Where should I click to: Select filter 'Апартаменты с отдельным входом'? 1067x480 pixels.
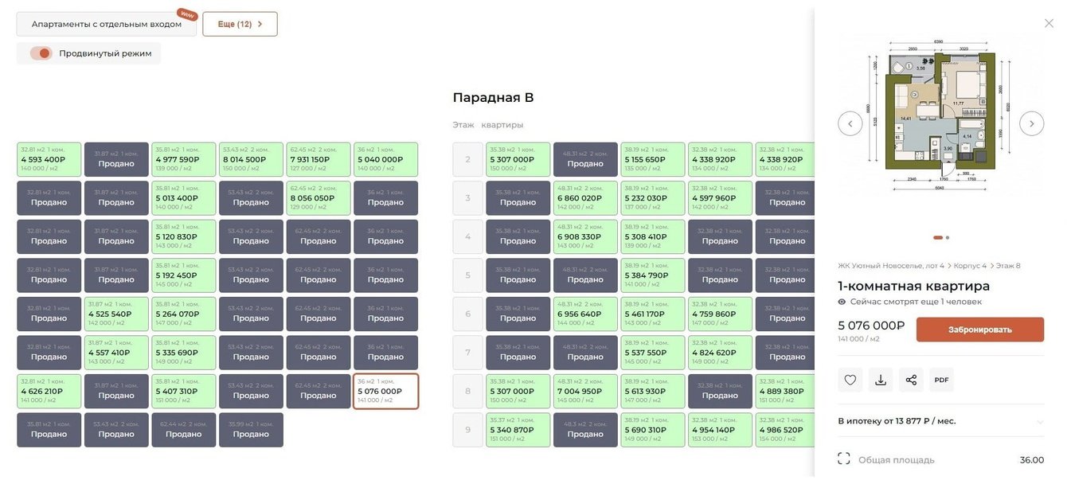click(106, 24)
